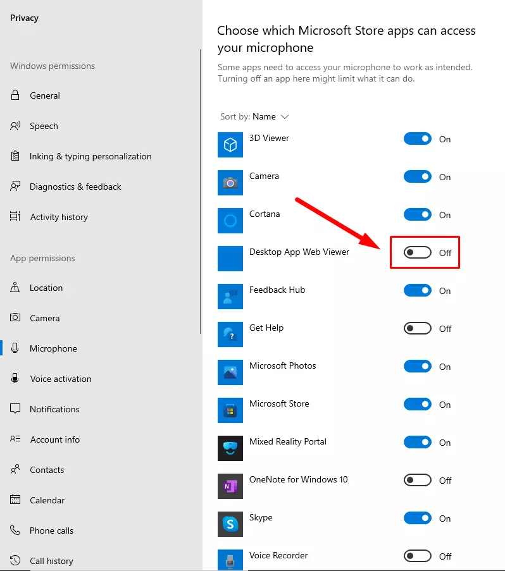Select Location app permissions
Viewport: 505px width, 571px height.
(46, 288)
